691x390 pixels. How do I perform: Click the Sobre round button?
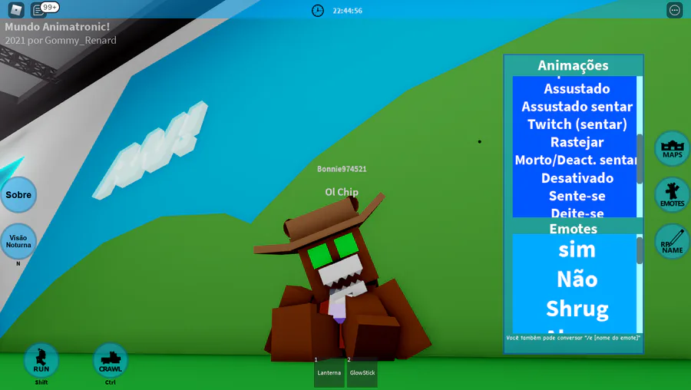click(18, 195)
